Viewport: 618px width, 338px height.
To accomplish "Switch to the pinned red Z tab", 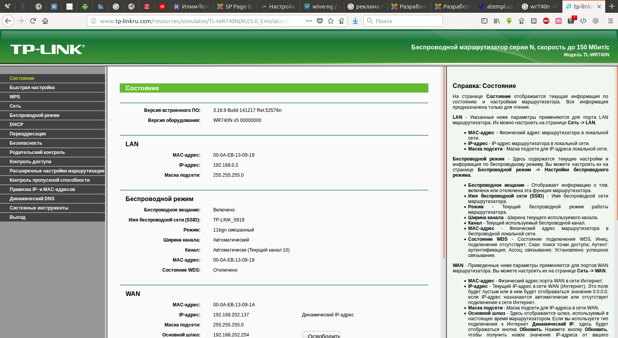I will (147, 6).
